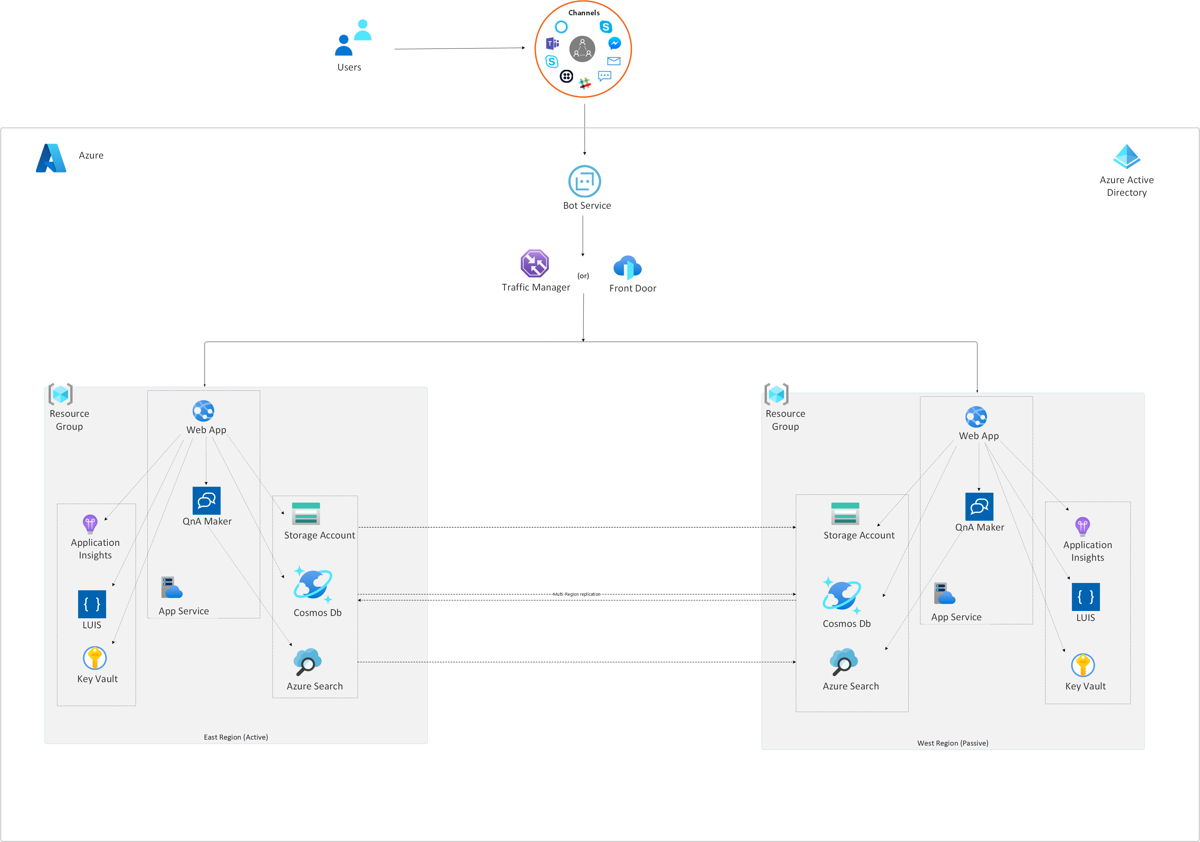Select the West Region Key Vault icon

pyautogui.click(x=1083, y=665)
